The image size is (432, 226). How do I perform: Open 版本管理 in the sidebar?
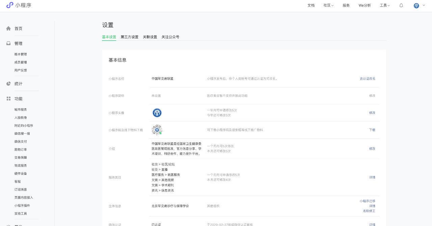pos(21,54)
